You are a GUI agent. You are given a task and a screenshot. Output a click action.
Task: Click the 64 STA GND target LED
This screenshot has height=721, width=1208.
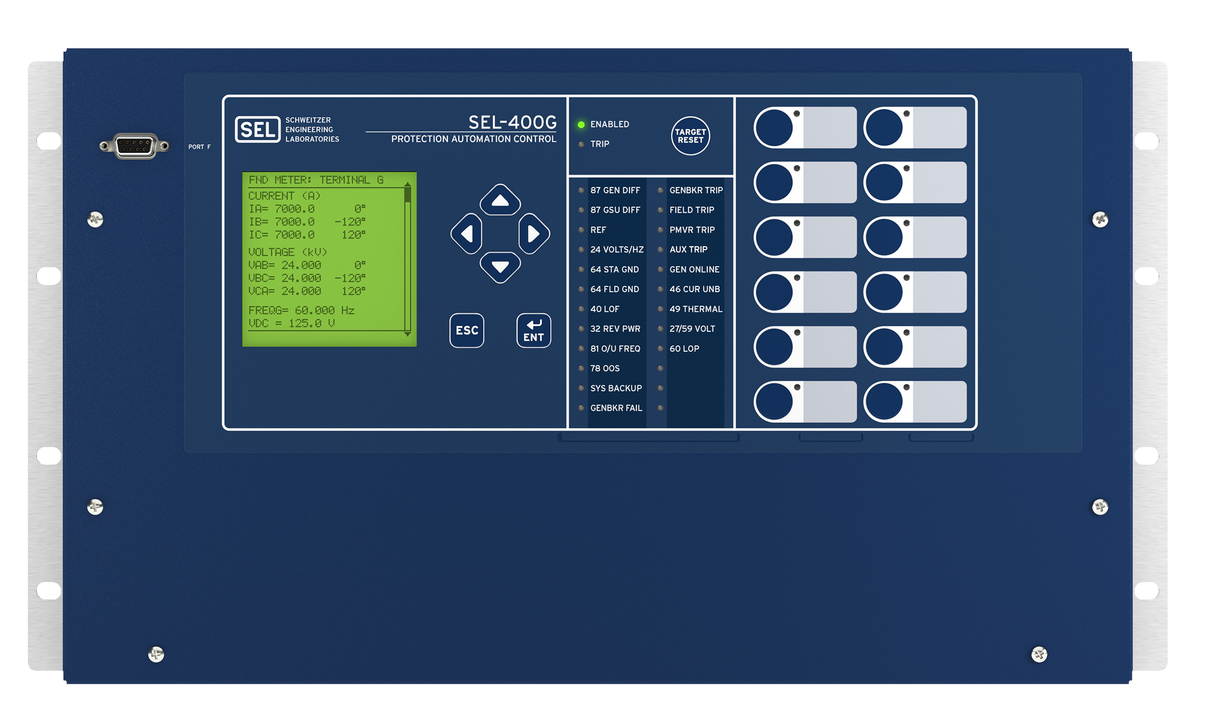click(x=581, y=269)
